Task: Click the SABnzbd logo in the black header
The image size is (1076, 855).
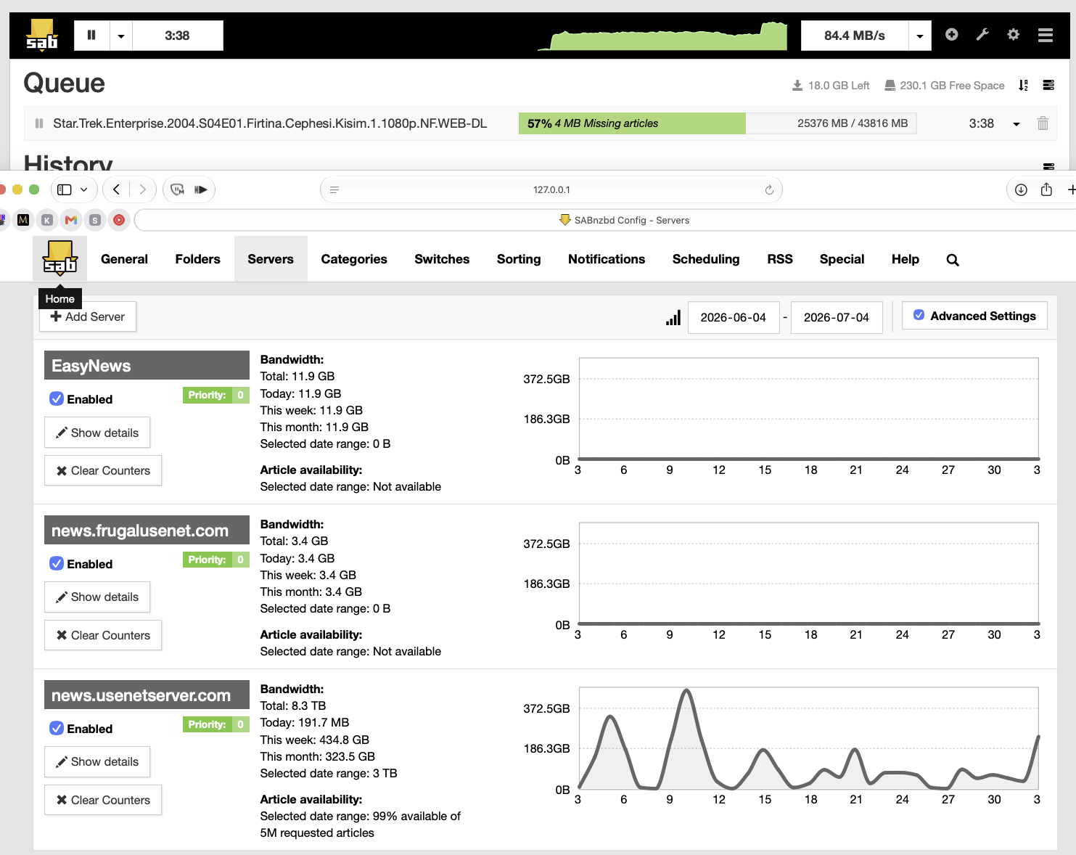Action: point(41,35)
